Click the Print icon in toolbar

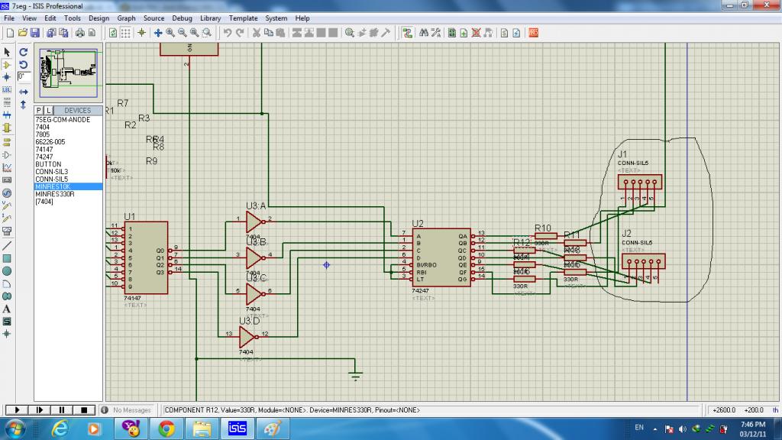click(79, 33)
